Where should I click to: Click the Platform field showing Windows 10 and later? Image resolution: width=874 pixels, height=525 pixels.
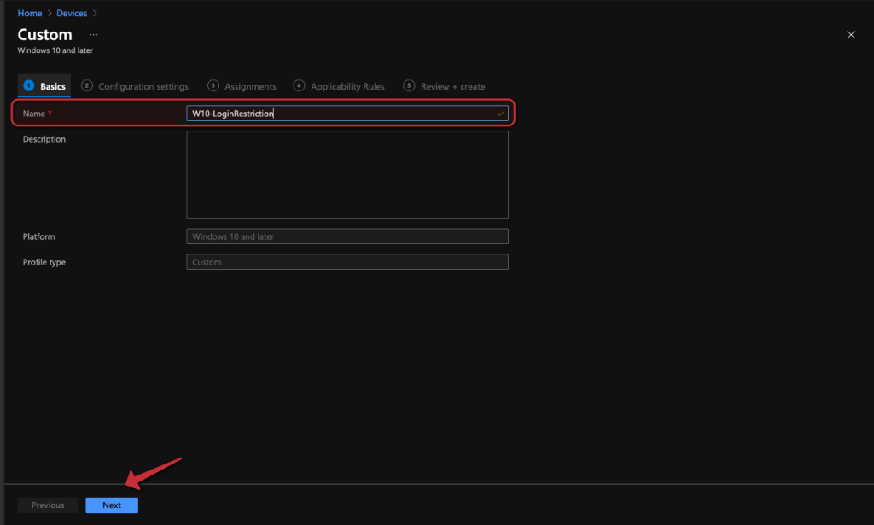pos(347,236)
